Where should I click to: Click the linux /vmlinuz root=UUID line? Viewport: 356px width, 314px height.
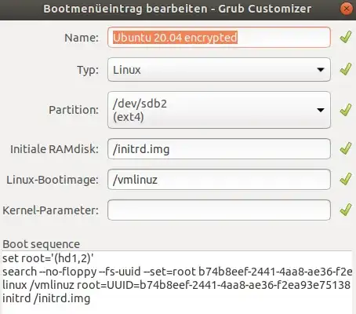(x=176, y=285)
